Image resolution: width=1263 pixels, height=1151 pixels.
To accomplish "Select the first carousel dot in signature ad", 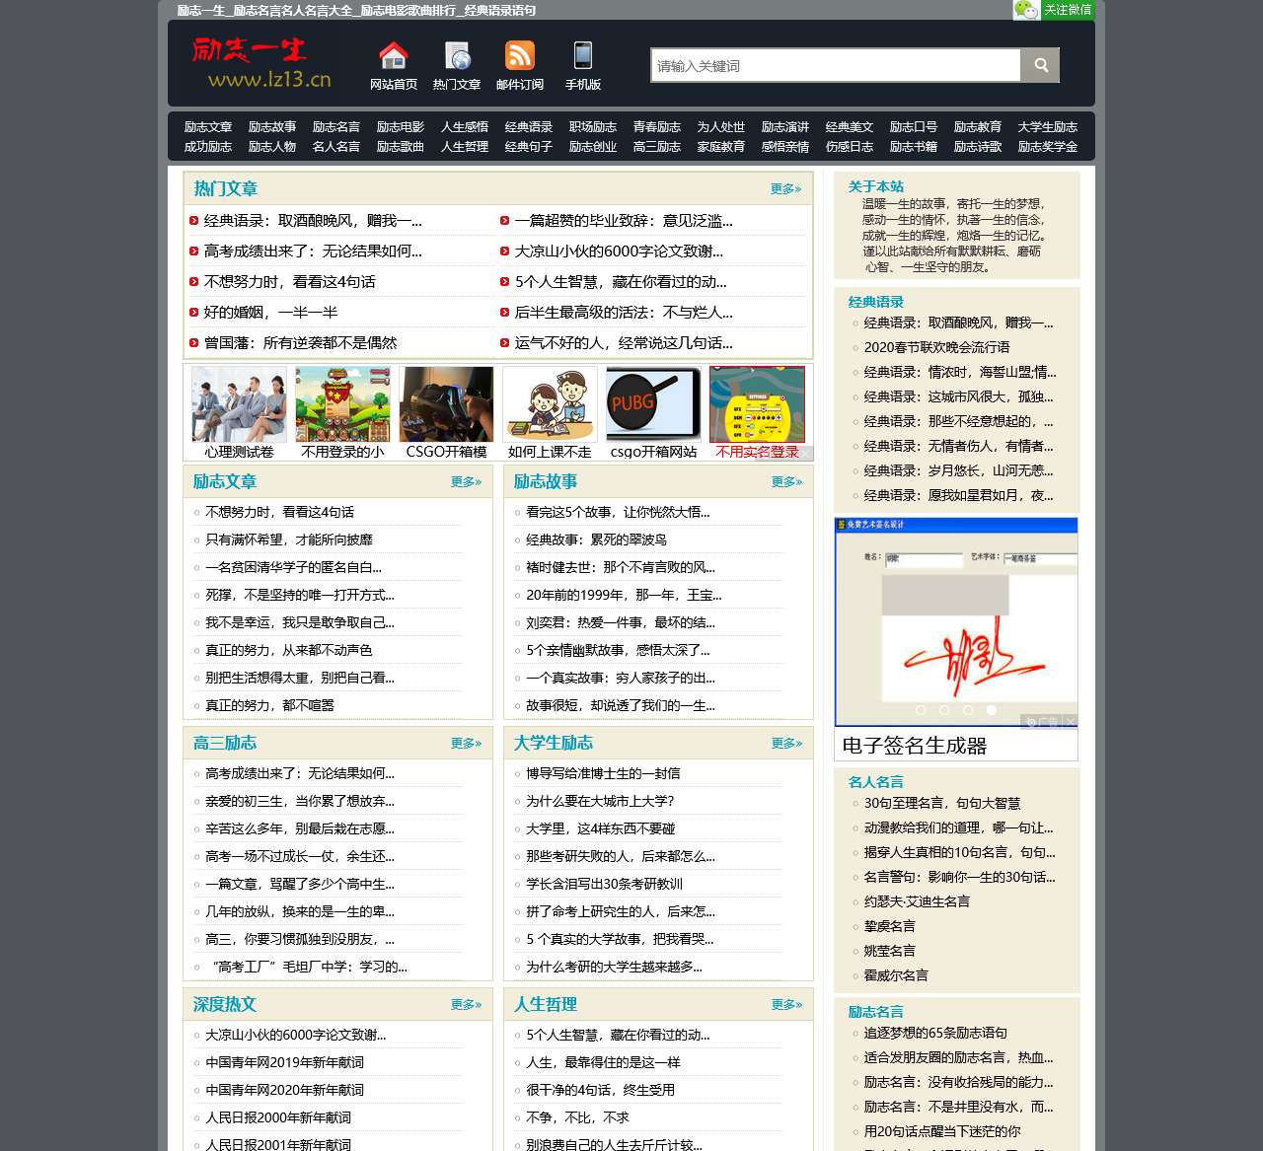I will 921,710.
